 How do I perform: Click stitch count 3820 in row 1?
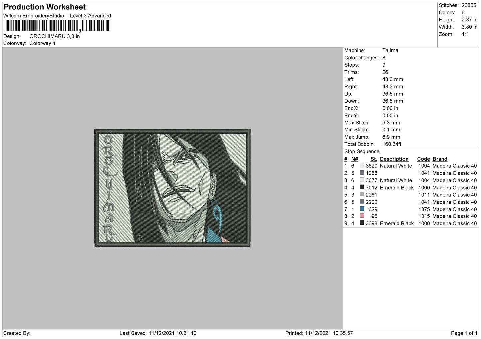click(371, 166)
